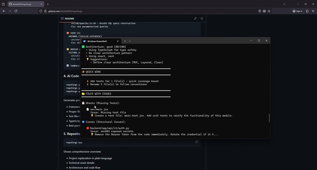Open the browser extensions icon
The height and width of the screenshot is (170, 317).
tap(307, 11)
